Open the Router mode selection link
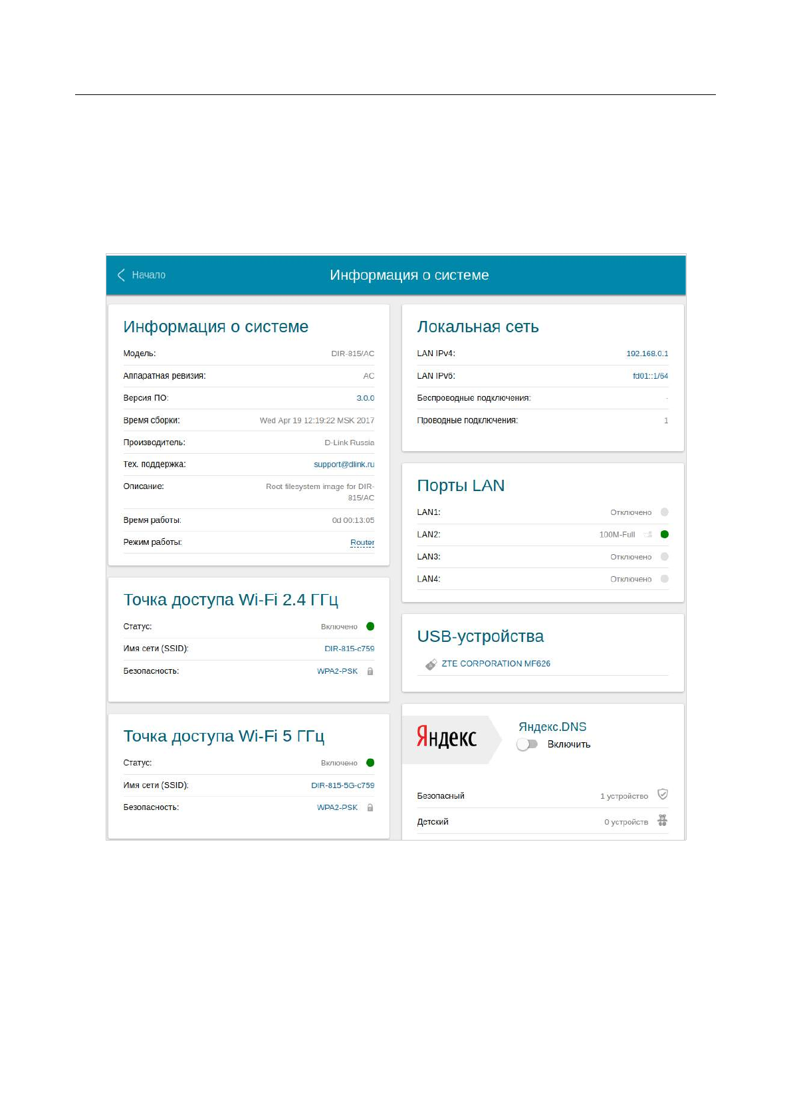The image size is (791, 1119). pos(362,543)
